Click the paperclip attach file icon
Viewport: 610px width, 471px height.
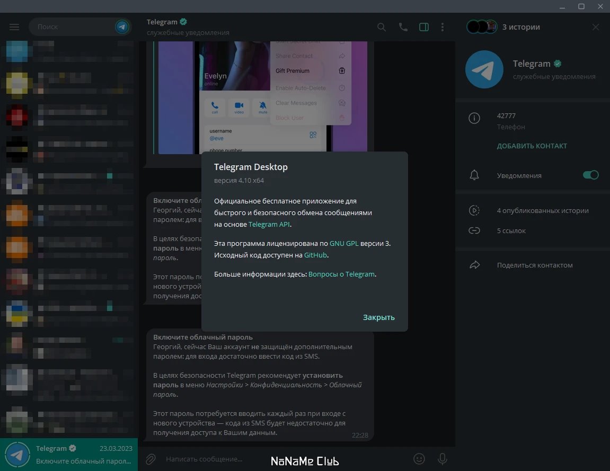pyautogui.click(x=151, y=459)
